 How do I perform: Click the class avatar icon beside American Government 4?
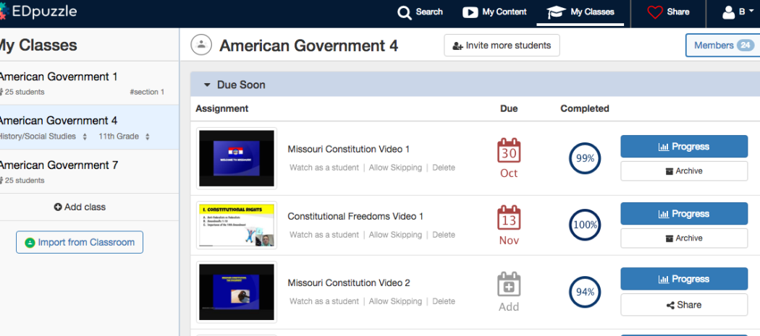pyautogui.click(x=200, y=45)
